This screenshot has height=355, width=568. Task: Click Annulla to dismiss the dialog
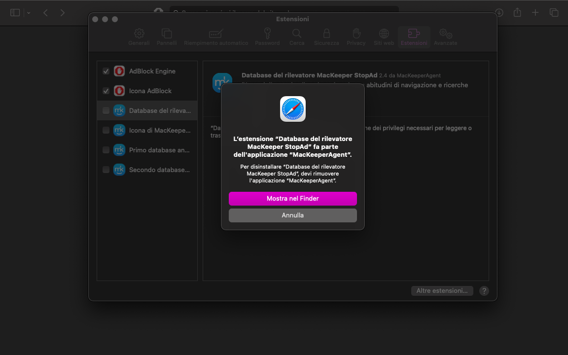click(292, 215)
